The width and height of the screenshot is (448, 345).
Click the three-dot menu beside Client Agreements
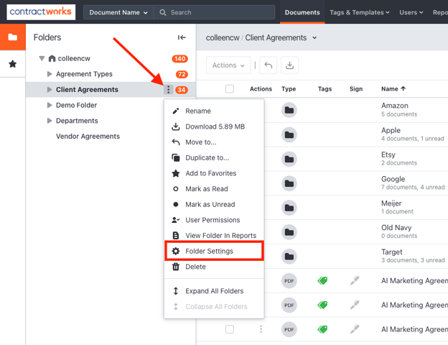(168, 90)
